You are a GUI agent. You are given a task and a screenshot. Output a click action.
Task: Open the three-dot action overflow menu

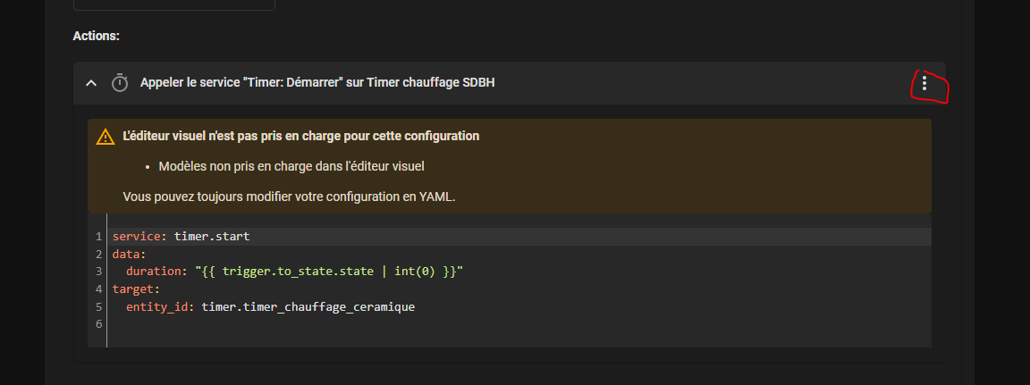[x=924, y=83]
